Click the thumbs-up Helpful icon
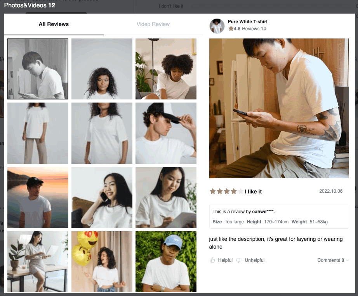This screenshot has height=296, width=358. tap(212, 260)
